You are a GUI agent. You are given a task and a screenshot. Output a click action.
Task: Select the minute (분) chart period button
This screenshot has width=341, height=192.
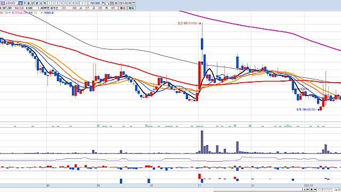[x=37, y=3]
